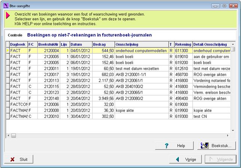Image resolution: width=241 pixels, height=168 pixels.
Task: Click 'AKB 2120001-1/1' description
Action: (x=131, y=75)
